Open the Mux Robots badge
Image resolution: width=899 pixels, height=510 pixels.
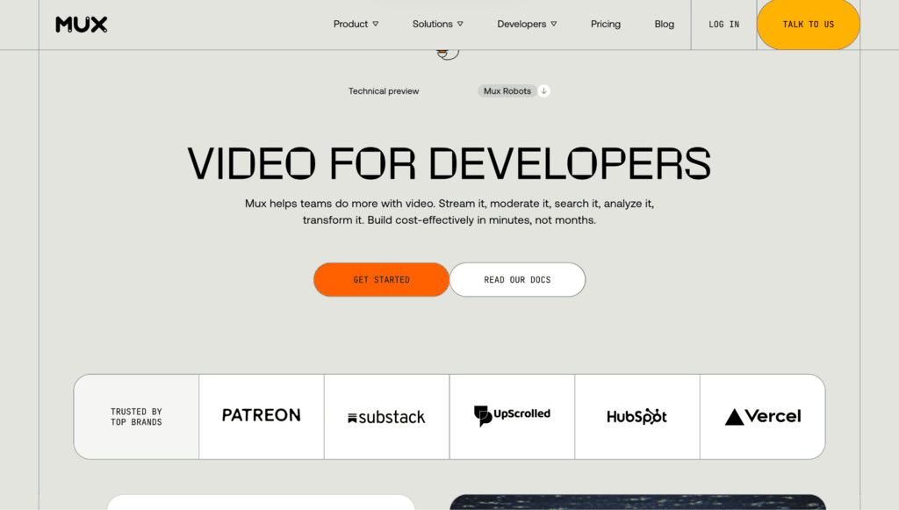coord(507,91)
